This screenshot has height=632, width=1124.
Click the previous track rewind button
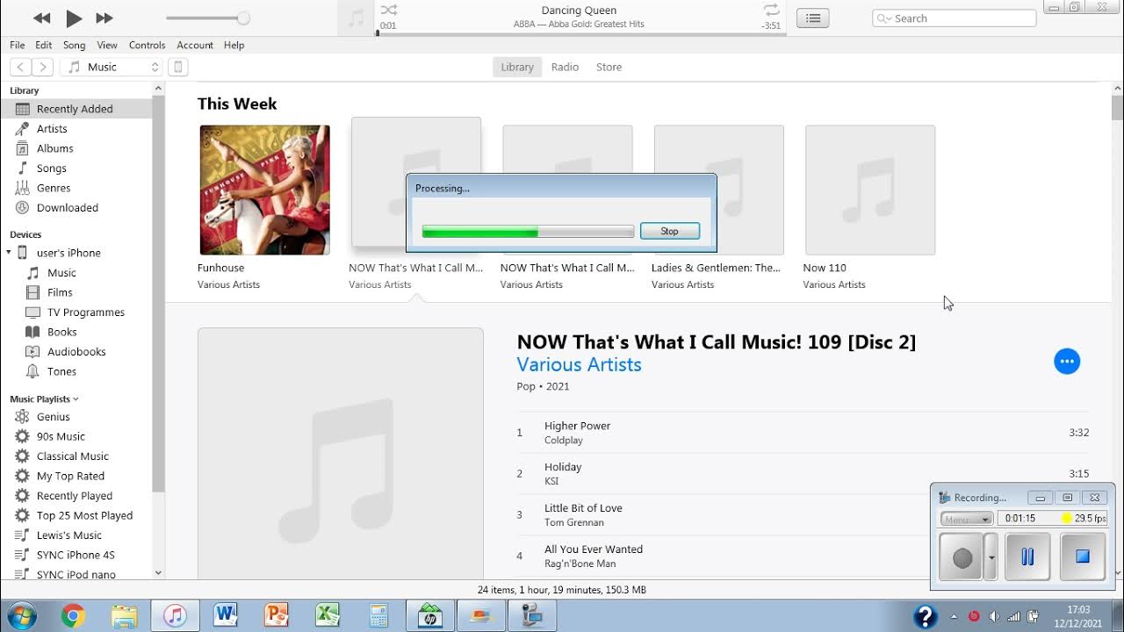tap(41, 18)
